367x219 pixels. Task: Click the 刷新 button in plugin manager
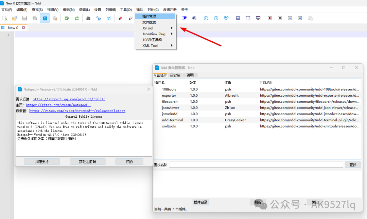click(x=258, y=202)
